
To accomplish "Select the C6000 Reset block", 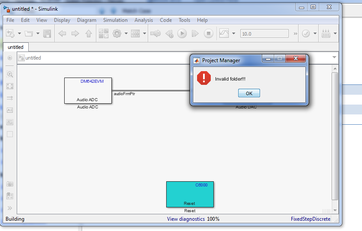I will (x=190, y=194).
